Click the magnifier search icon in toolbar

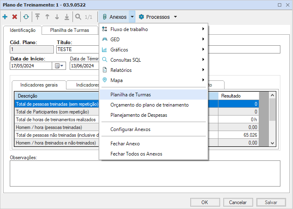click(x=78, y=17)
